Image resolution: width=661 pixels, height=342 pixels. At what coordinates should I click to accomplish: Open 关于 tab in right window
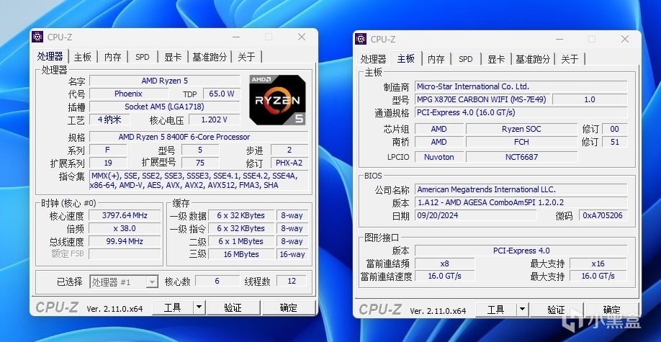(570, 59)
